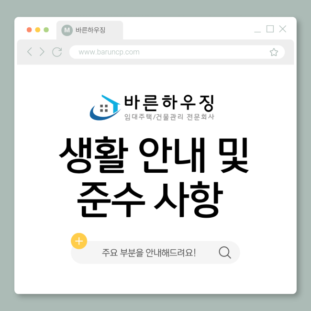The image size is (311, 311).
Task: Click the browser forward arrow
Action: [42, 52]
